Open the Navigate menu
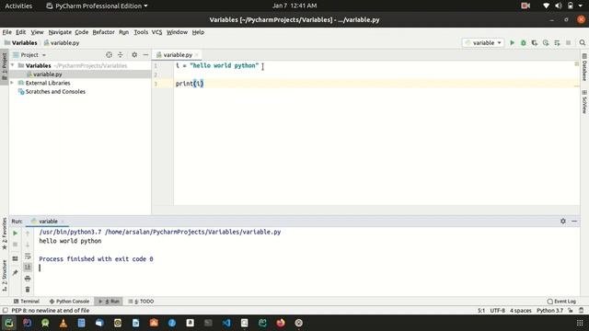Image resolution: width=589 pixels, height=331 pixels. click(x=60, y=32)
